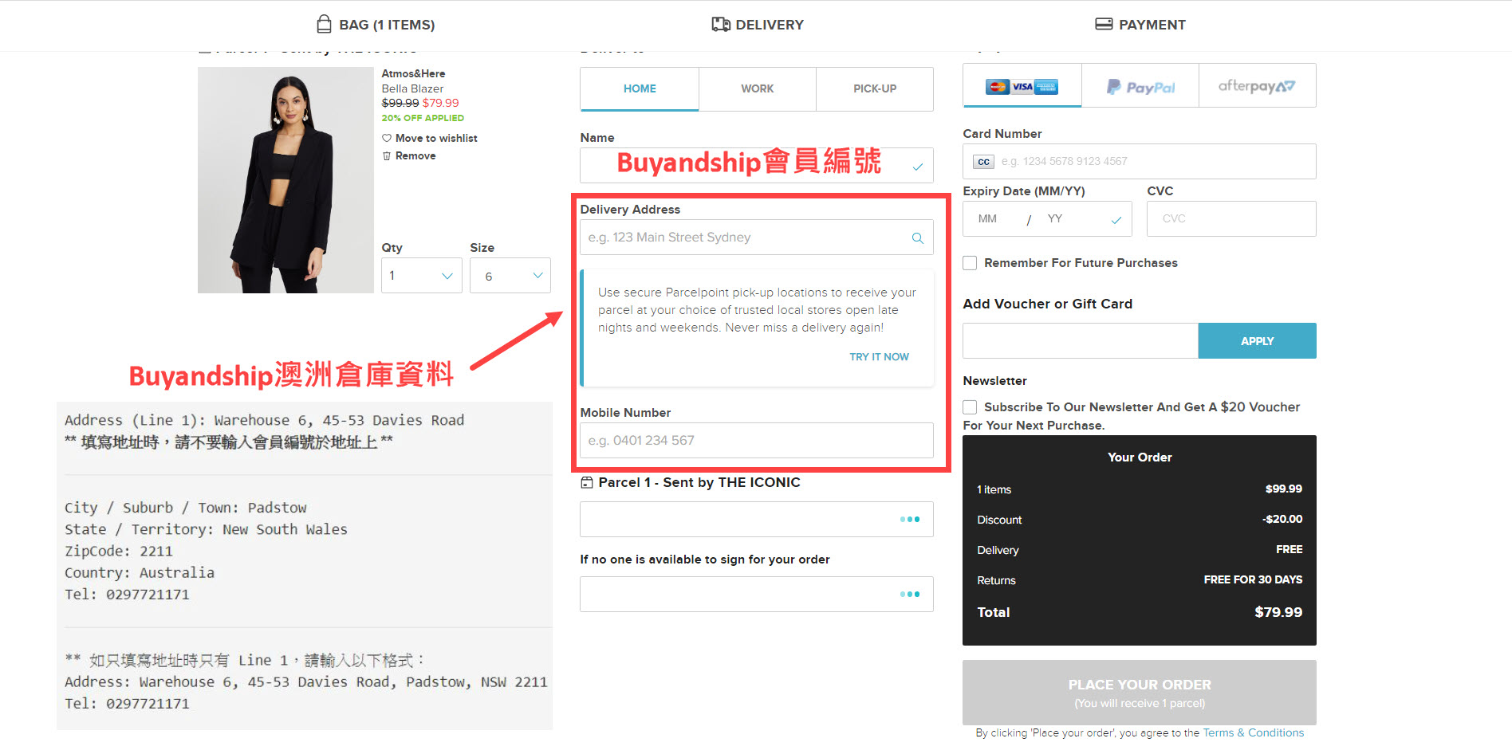Viewport: 1512px width, 750px height.
Task: Click the payment card icon in header
Action: pyautogui.click(x=1104, y=24)
